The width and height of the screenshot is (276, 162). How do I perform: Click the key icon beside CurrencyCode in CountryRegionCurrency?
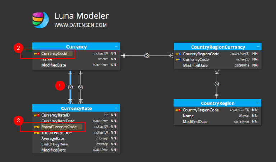(178, 60)
